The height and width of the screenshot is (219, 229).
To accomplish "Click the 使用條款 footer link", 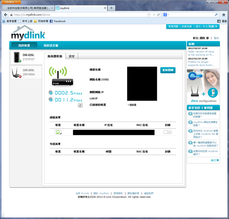I will 118,193.
